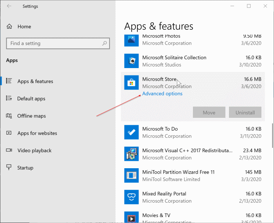Select the Video playback icon
The width and height of the screenshot is (274, 223).
pos(9,150)
